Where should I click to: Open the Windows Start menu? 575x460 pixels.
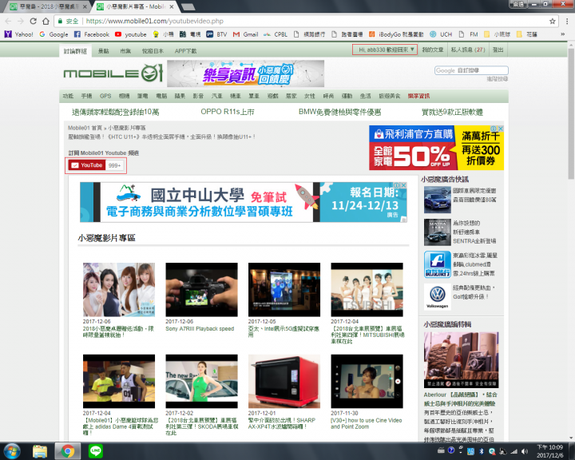tap(12, 451)
